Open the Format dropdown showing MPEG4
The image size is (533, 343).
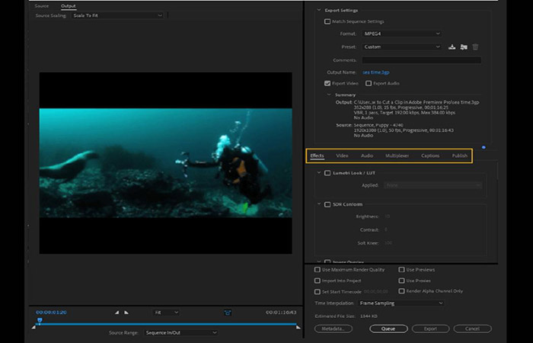click(x=402, y=34)
